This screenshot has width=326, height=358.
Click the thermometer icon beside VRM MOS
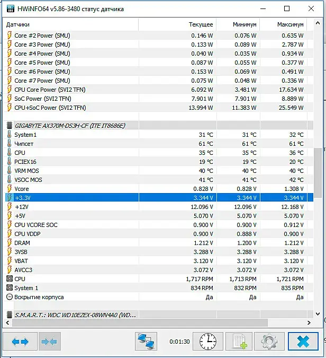coord(10,171)
